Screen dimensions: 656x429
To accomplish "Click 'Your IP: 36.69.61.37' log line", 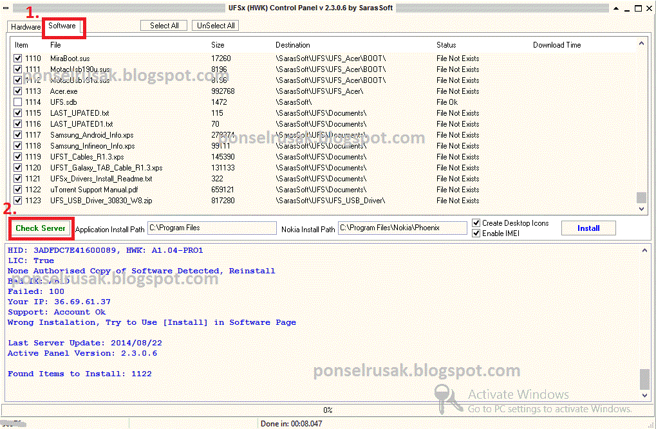I will pos(59,302).
